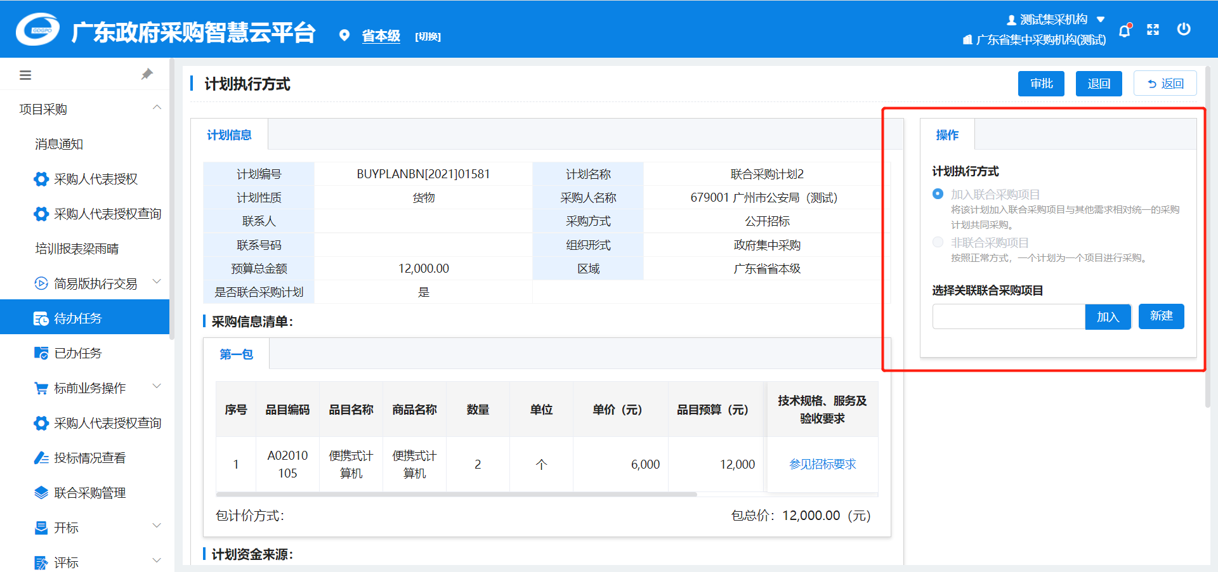The width and height of the screenshot is (1218, 572).
Task: Select 加入联合采购项目 radio option
Action: 938,194
